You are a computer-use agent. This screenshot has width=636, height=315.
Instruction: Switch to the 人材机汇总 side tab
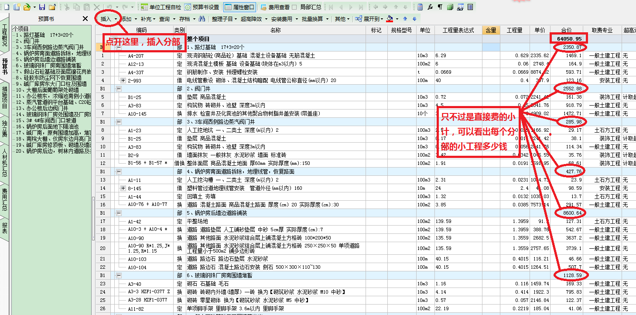pyautogui.click(x=4, y=162)
